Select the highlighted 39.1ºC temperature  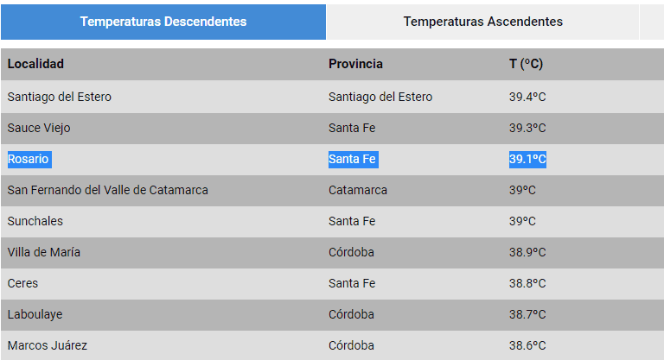[x=527, y=159]
